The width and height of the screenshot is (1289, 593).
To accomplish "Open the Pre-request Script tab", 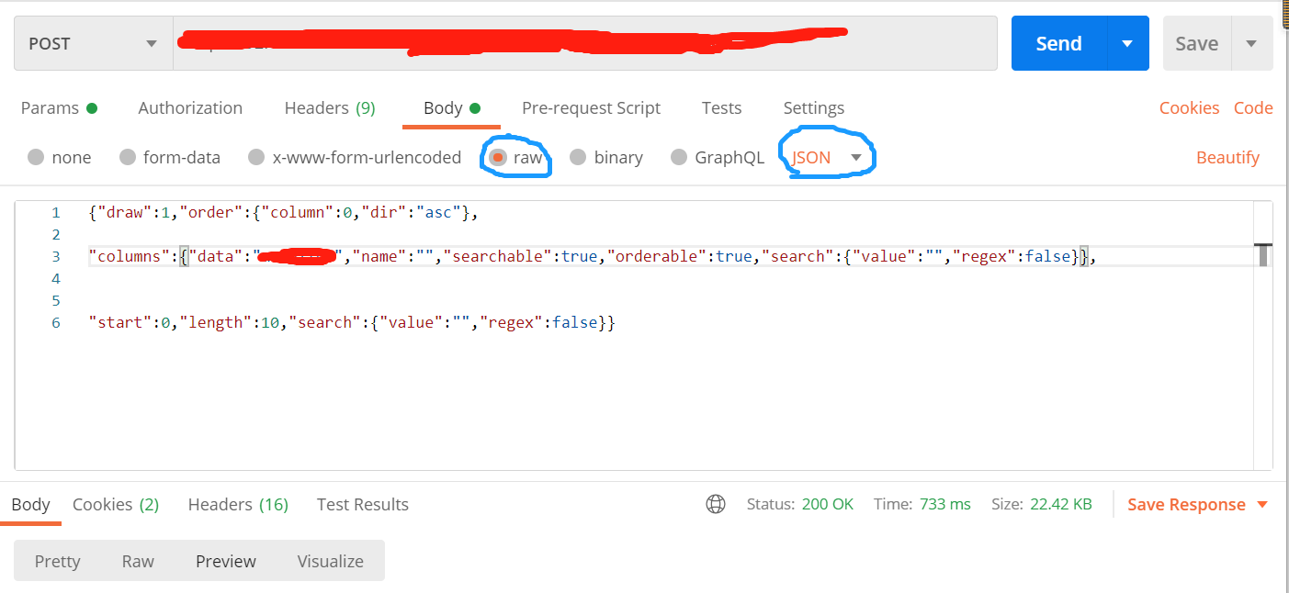I will [591, 108].
